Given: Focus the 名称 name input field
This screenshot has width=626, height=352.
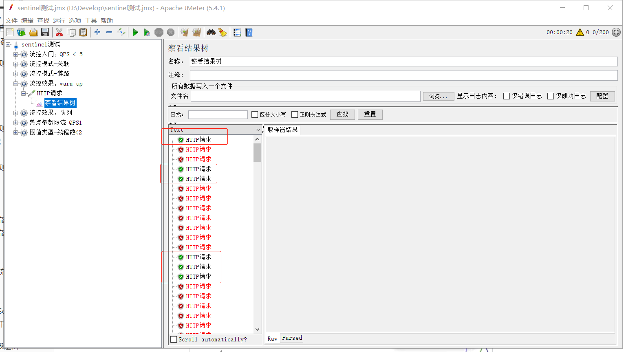Looking at the screenshot, I should [403, 62].
